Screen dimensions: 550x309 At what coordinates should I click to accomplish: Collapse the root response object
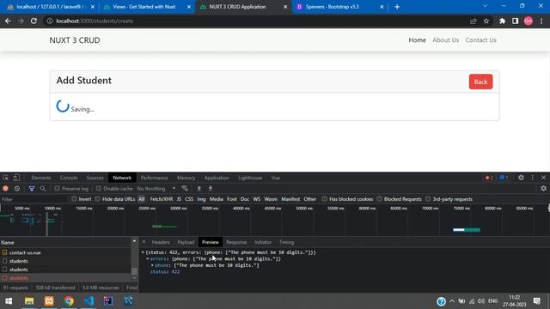coord(143,252)
